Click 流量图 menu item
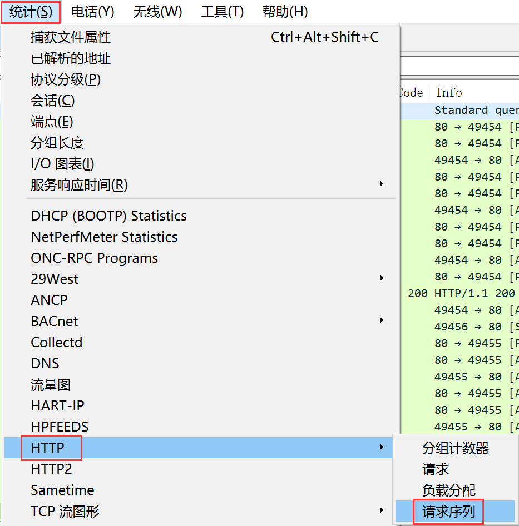The height and width of the screenshot is (526, 519). (51, 384)
